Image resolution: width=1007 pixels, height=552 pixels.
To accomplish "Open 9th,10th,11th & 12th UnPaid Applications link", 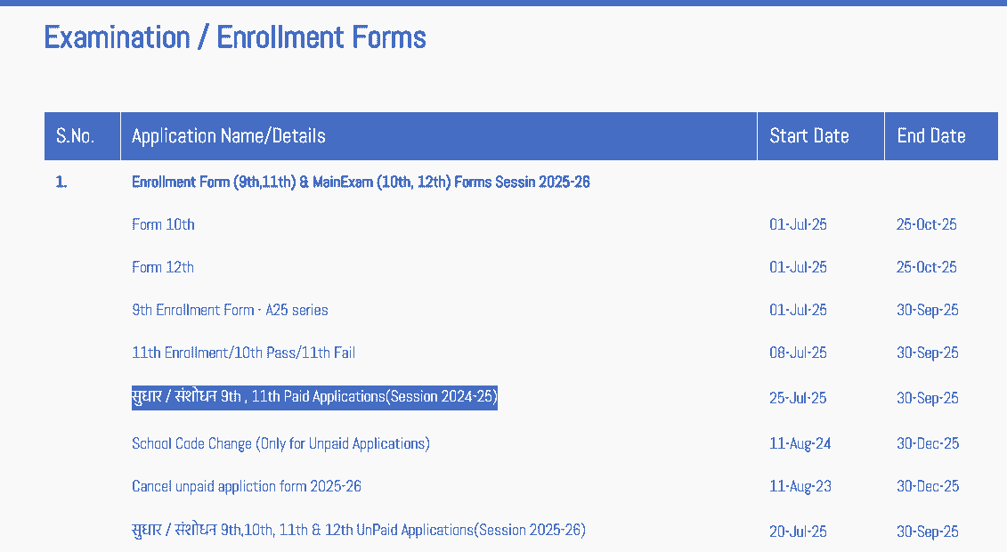I will tap(358, 531).
